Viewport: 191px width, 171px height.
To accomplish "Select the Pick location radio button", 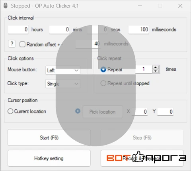I will coord(78,111).
